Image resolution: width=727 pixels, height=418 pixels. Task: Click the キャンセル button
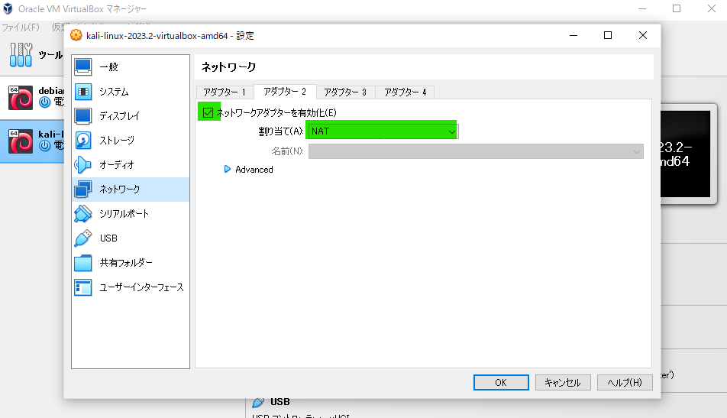coord(563,382)
